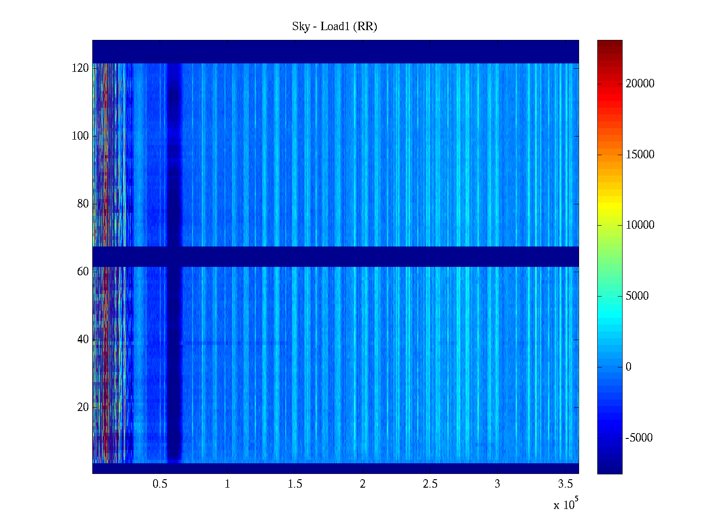The width and height of the screenshot is (710, 532).
Task: Click the 0 tick label on the colorbar
Action: point(628,367)
